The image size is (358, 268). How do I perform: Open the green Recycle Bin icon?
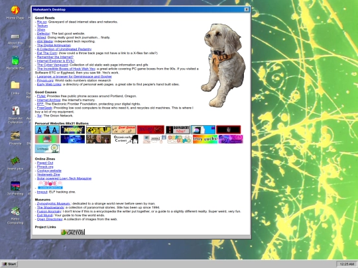click(15, 63)
